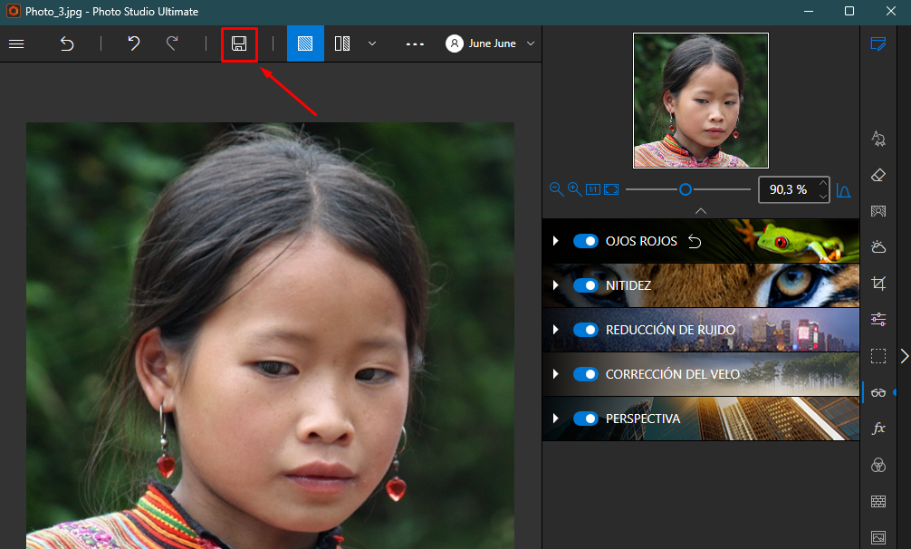Disable the Reducción de Ruido switch
The height and width of the screenshot is (549, 911).
tap(586, 330)
